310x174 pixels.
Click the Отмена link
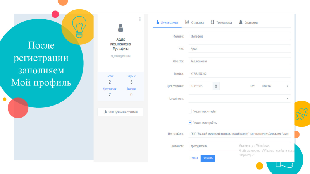(x=194, y=158)
